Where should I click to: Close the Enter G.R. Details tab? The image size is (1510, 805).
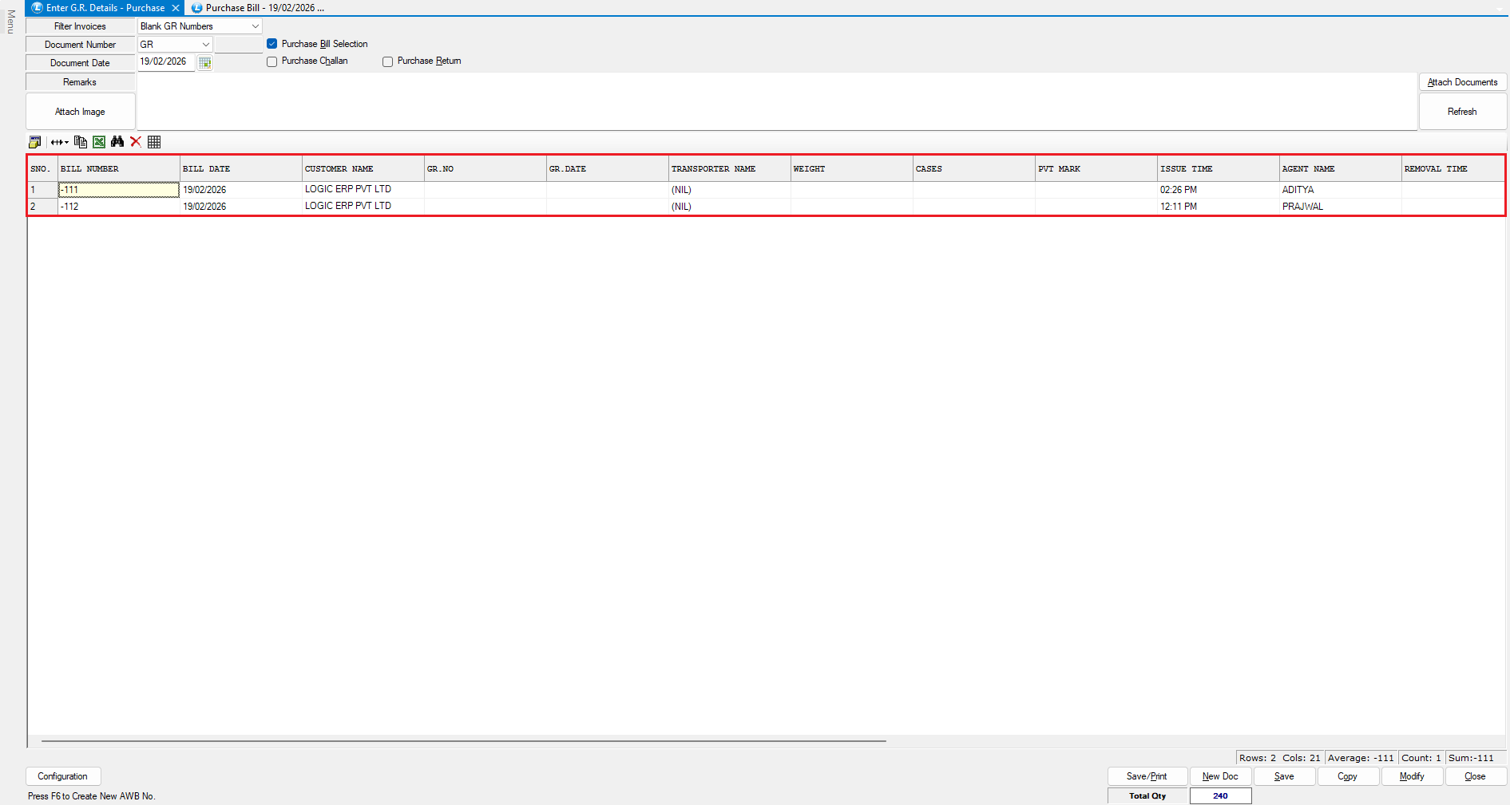click(176, 8)
